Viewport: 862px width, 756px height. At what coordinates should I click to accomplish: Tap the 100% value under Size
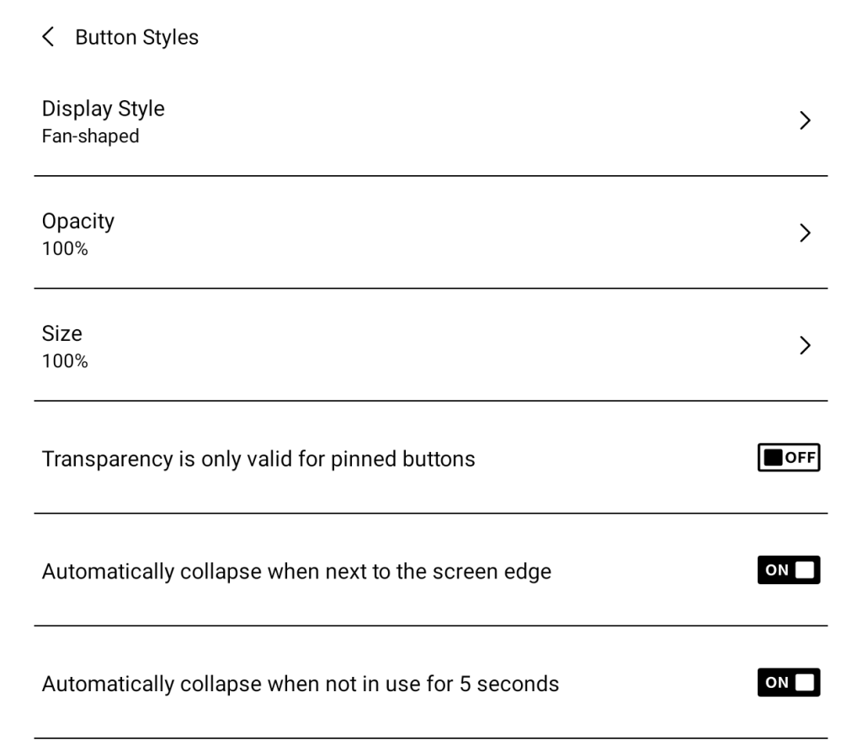pos(65,362)
